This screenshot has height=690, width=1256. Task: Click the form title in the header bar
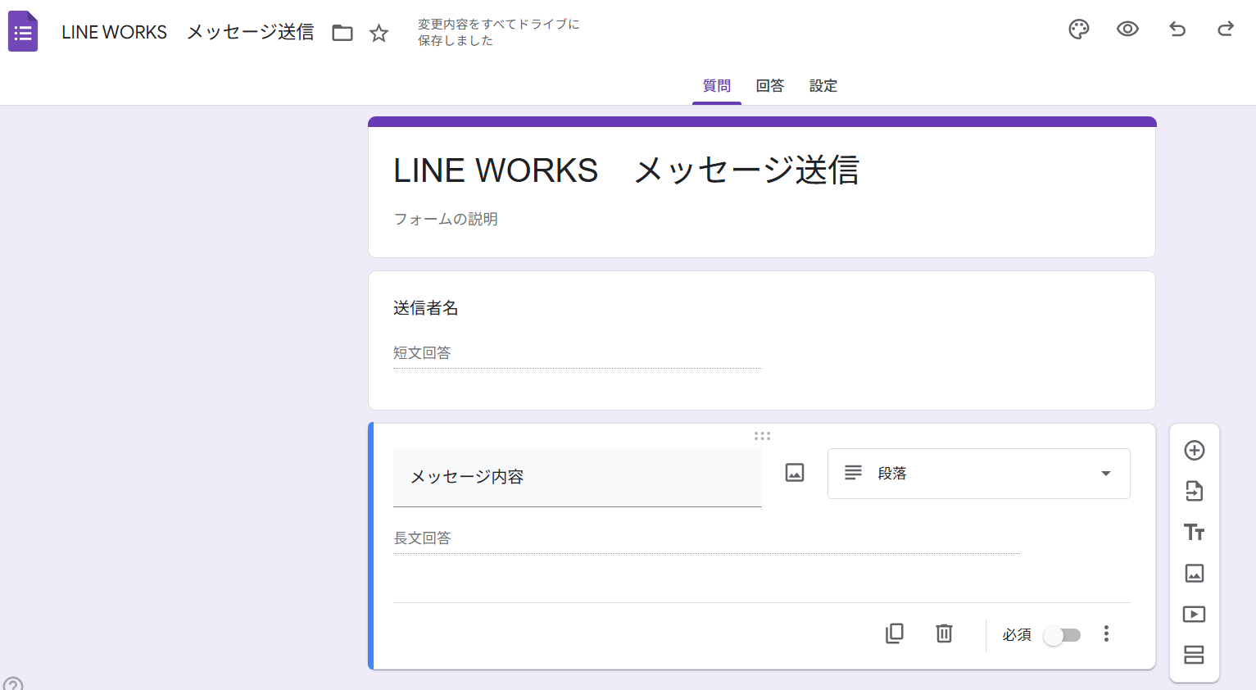pos(188,32)
